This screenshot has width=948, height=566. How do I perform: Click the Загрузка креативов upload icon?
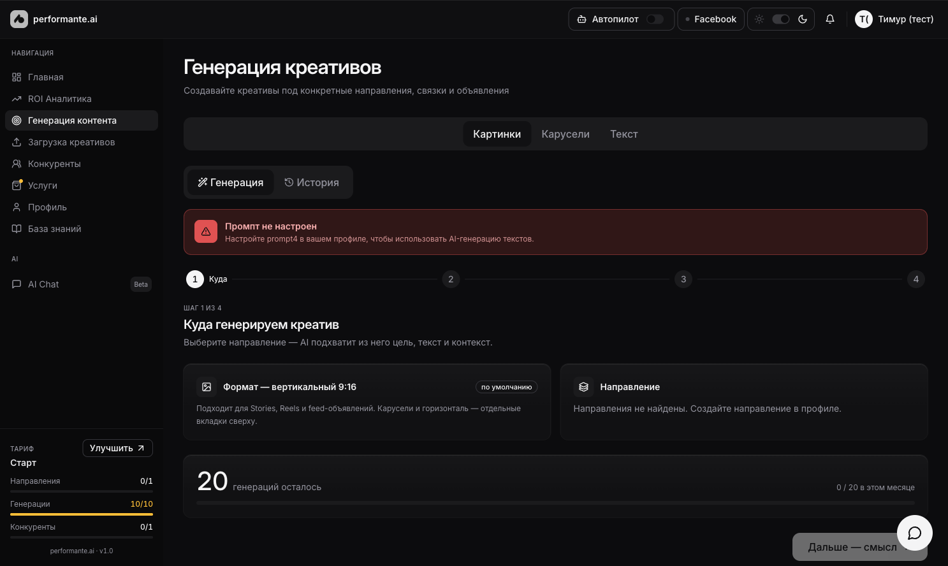pyautogui.click(x=17, y=142)
